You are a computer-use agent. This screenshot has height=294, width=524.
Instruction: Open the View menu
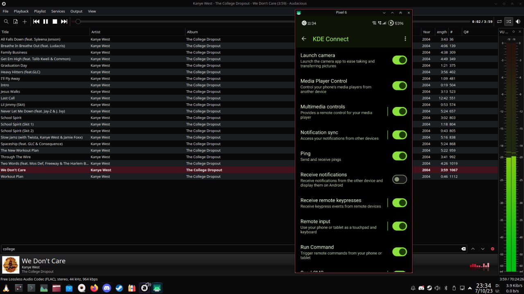[x=92, y=11]
